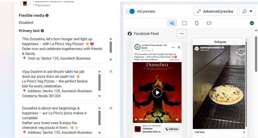Image resolution: width=258 pixels, height=138 pixels.
Task: Remove the Vijay Dashmi primary text
Action: 111,72
